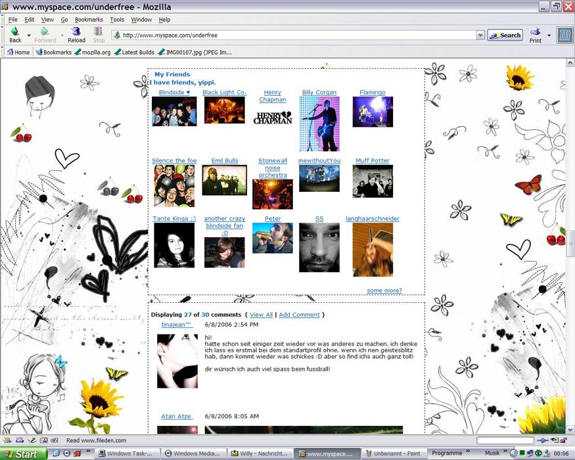Switch to Windows Task-Manager taskbar button
The image size is (575, 460).
126,454
